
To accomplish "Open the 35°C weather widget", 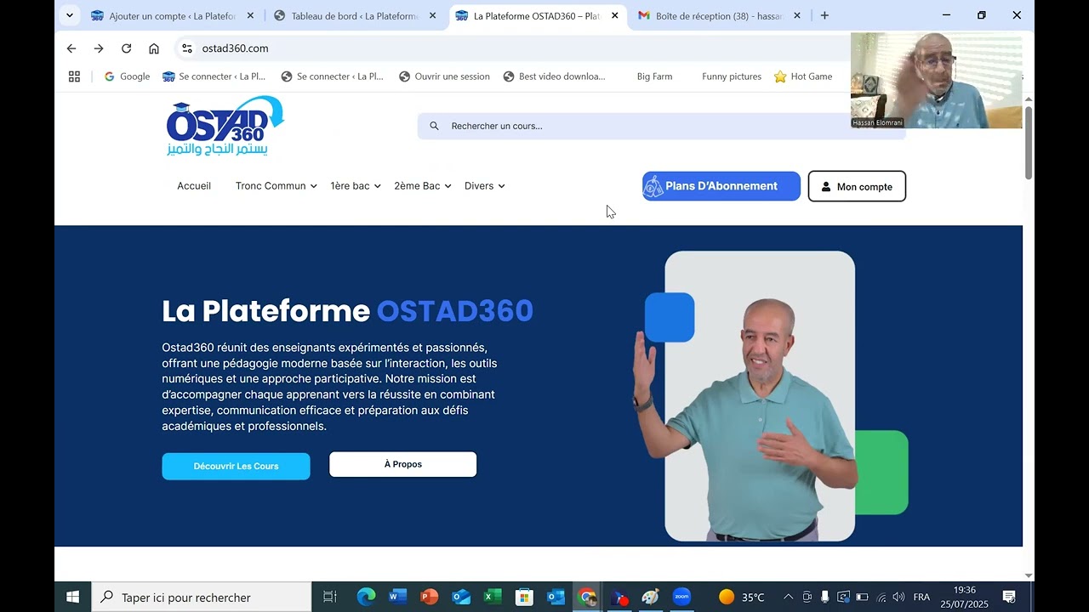I will pos(742,597).
